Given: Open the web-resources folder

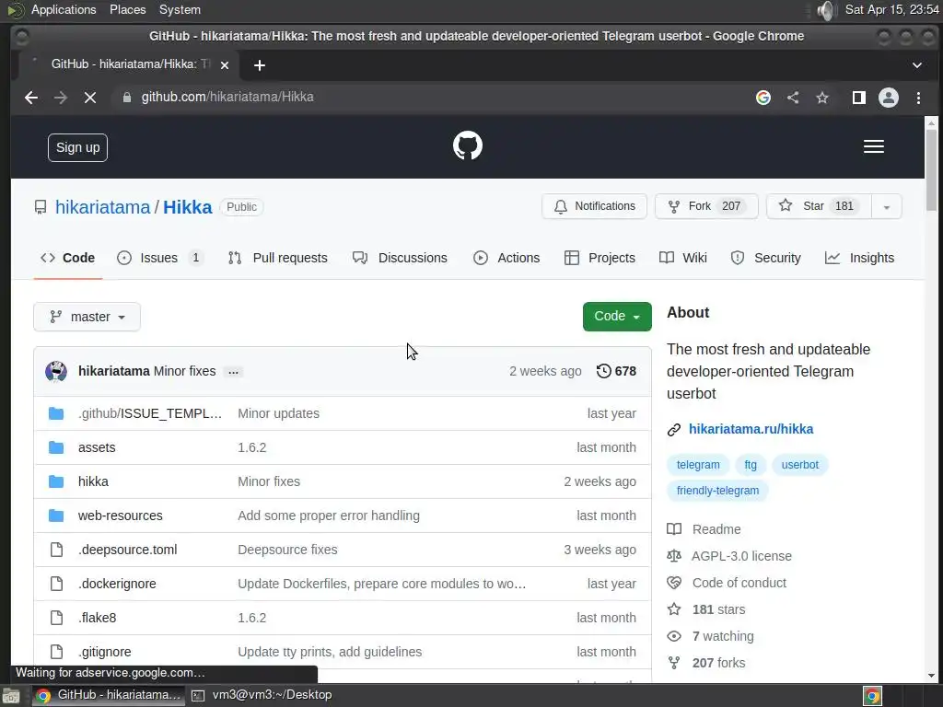Looking at the screenshot, I should 121,516.
